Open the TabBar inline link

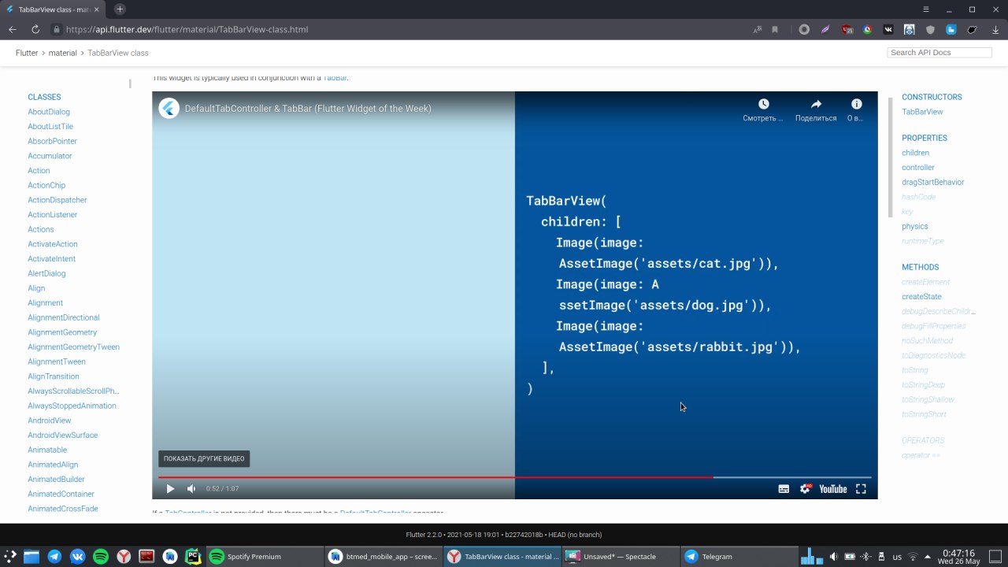pyautogui.click(x=335, y=78)
